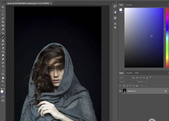Open the Character panel icon
169x121 pixels.
(115, 24)
